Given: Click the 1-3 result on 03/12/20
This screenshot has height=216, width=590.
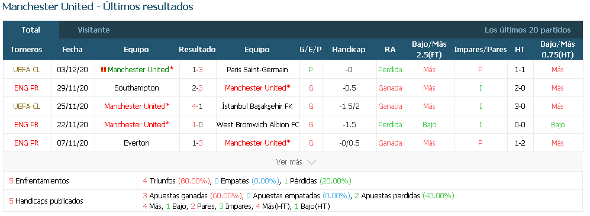Looking at the screenshot, I should point(197,70).
